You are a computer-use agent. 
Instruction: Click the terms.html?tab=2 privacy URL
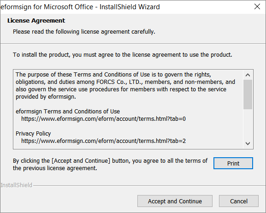[x=103, y=141]
